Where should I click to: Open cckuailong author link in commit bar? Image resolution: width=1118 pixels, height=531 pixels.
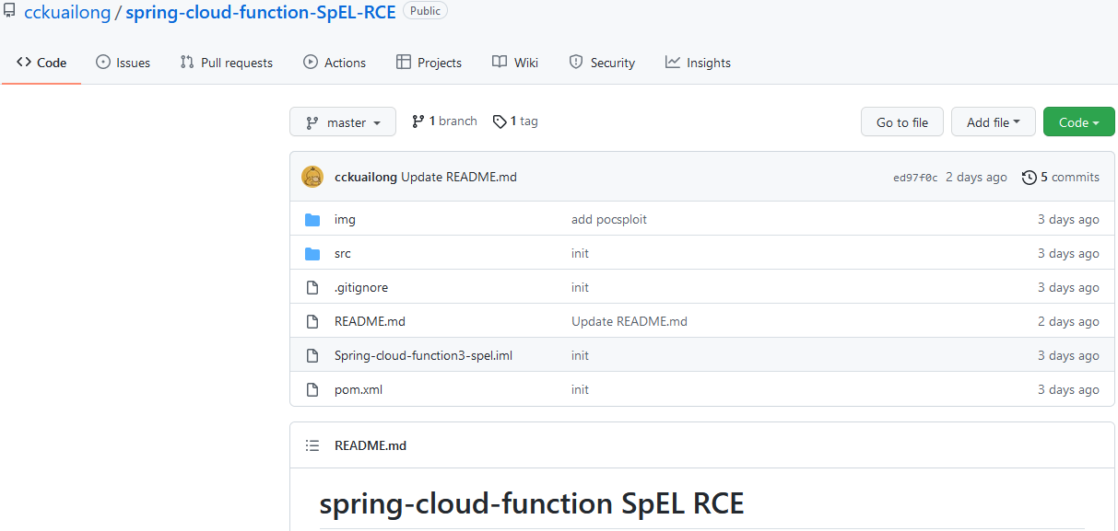[366, 177]
